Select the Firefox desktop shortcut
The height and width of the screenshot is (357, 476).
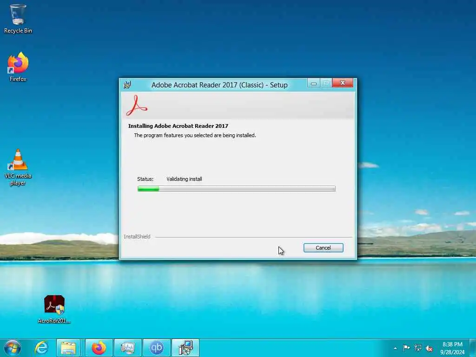pos(18,67)
